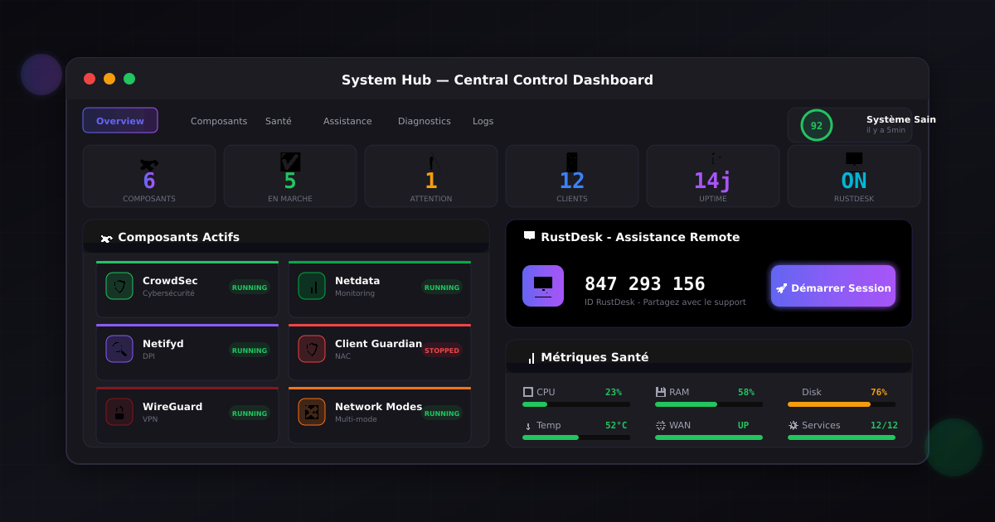Open the Santé tab
Image resolution: width=995 pixels, height=522 pixels.
pos(279,121)
